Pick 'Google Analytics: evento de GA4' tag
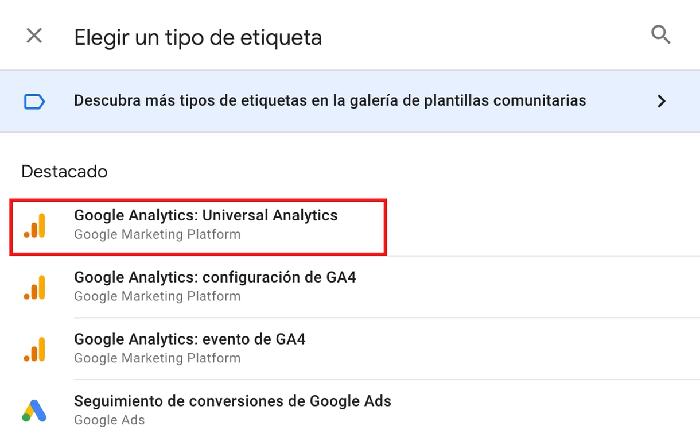Viewport: 700px width, 441px height. (x=190, y=339)
